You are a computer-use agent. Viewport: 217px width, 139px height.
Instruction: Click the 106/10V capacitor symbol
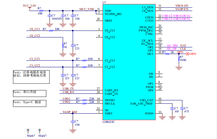(x=49, y=16)
